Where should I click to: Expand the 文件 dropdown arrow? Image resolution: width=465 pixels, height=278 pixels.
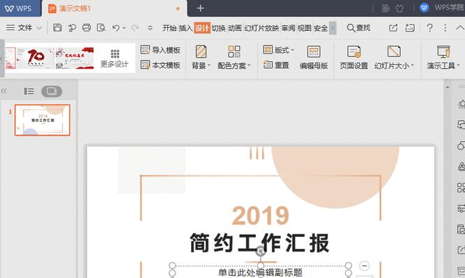(39, 28)
